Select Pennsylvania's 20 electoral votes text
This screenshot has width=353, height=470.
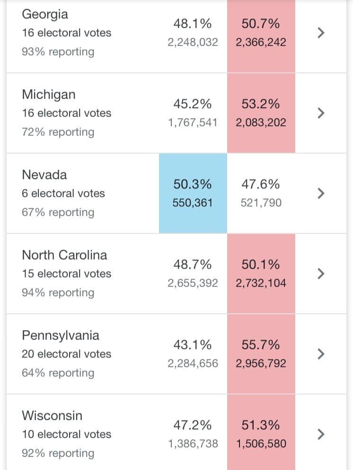pyautogui.click(x=66, y=354)
